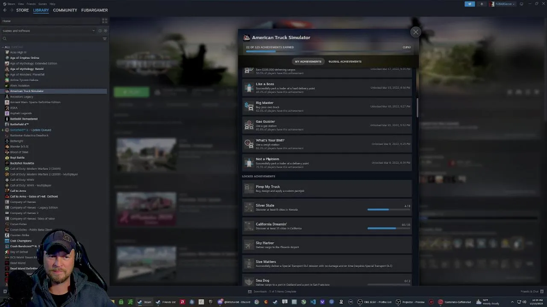Click the California Dreamin' progress bar

(388, 228)
